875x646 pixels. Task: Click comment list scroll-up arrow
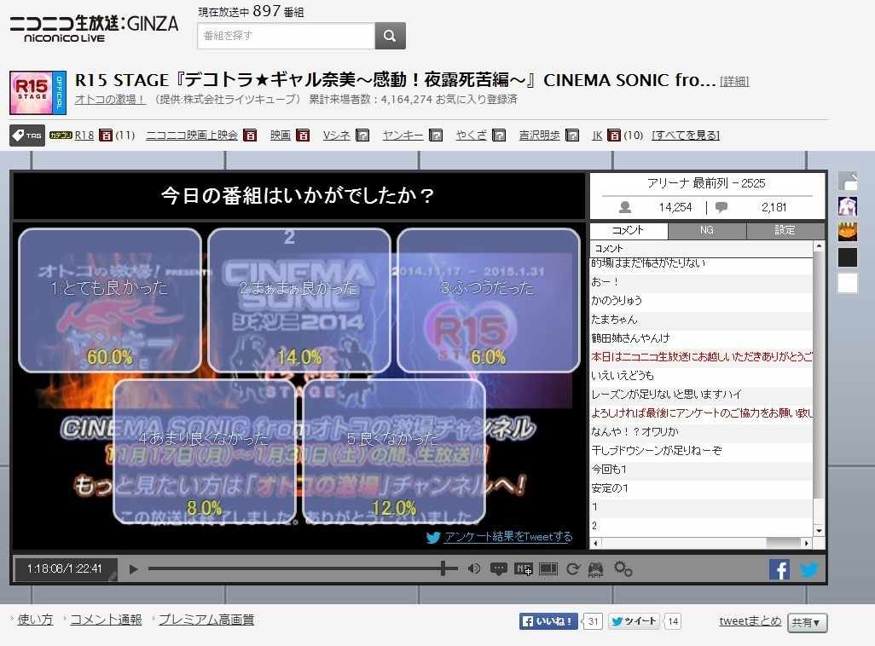tap(819, 245)
